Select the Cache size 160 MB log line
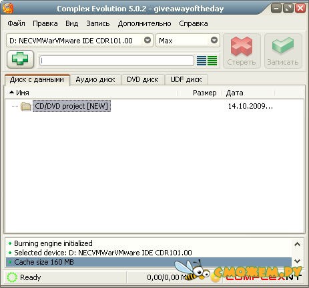Screen dimensions: 309x288 point(149,262)
